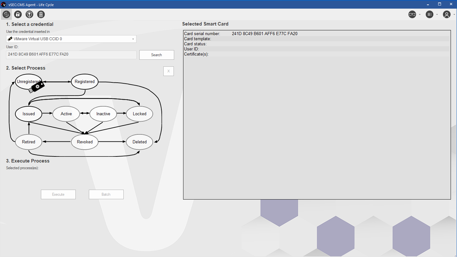Select the Active state node

(x=66, y=114)
